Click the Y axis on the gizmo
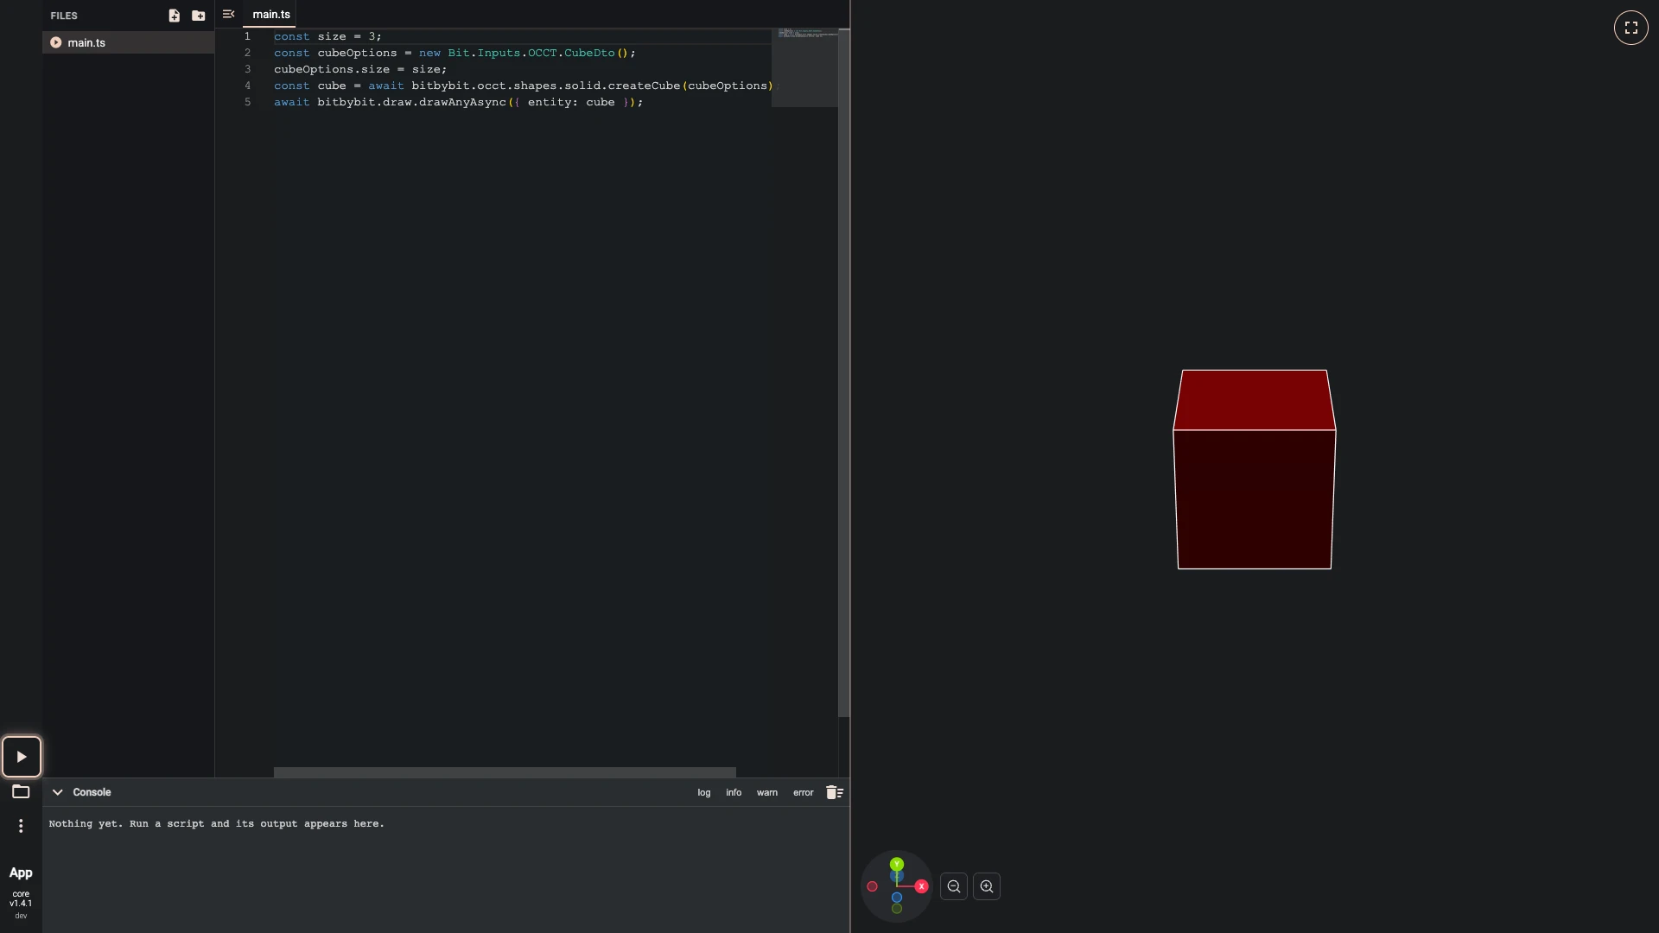 point(897,864)
